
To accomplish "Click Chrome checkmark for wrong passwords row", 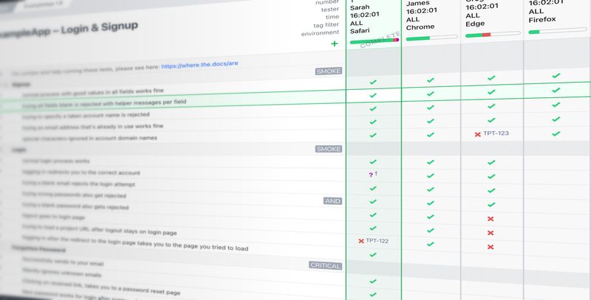I will point(431,203).
